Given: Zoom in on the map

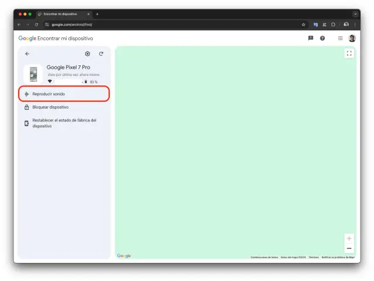Looking at the screenshot, I should click(x=349, y=238).
